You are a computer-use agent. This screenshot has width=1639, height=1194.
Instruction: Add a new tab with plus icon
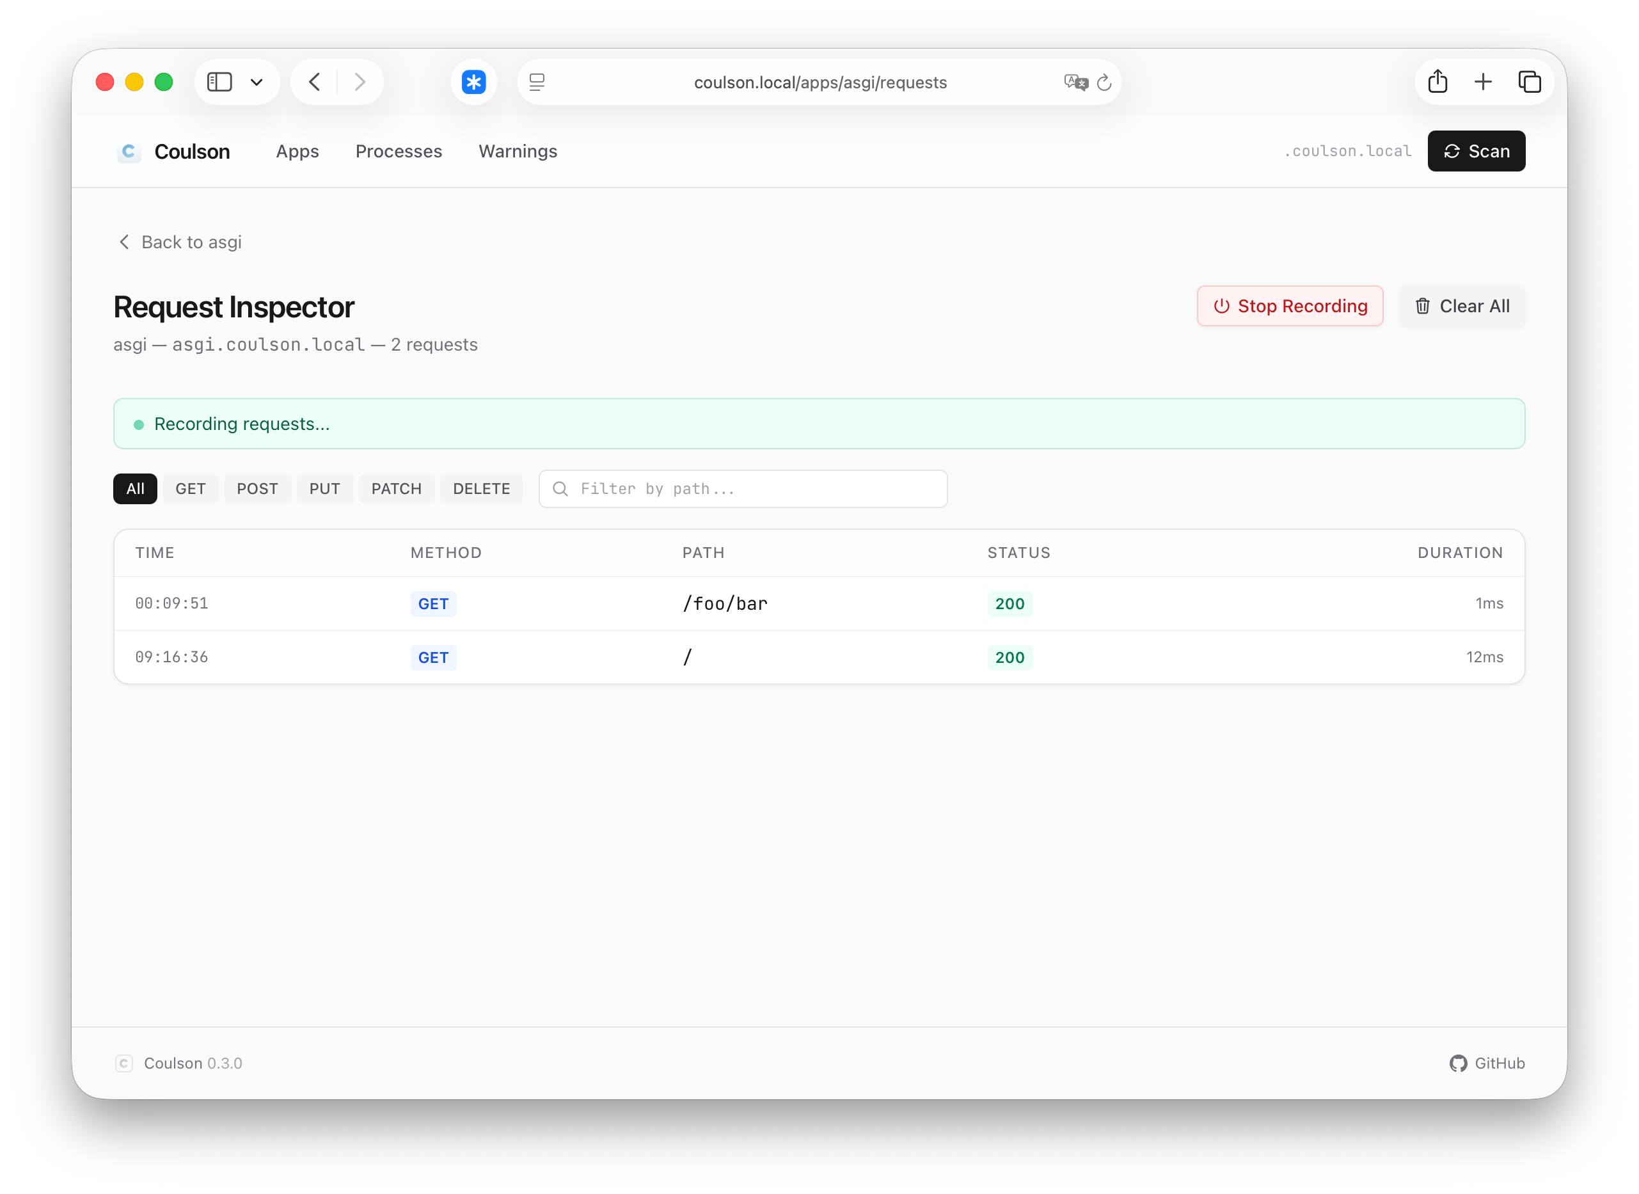[1483, 83]
